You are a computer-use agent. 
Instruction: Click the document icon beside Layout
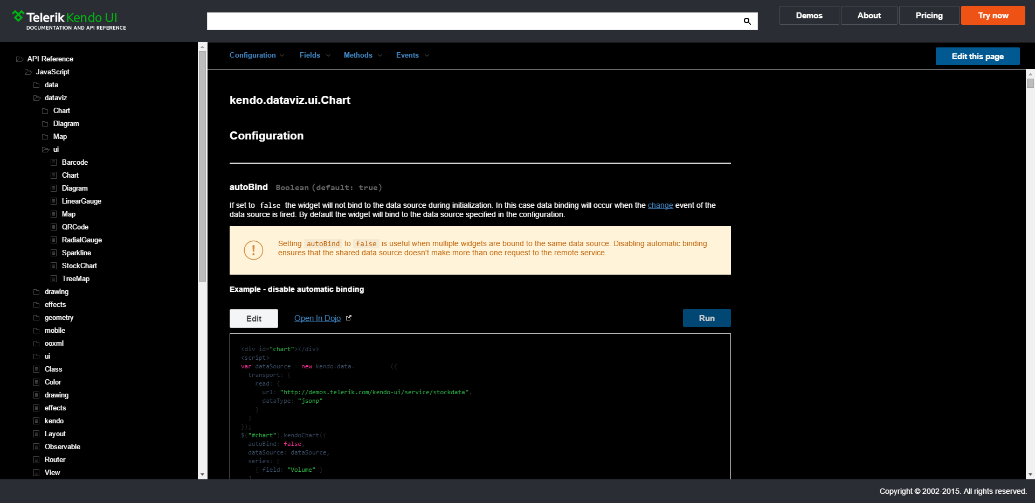click(37, 434)
